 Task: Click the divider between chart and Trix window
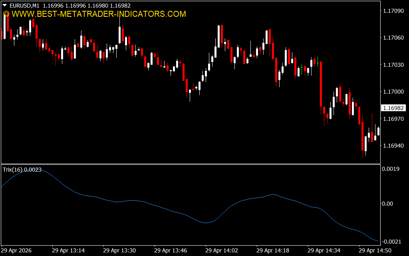point(190,164)
